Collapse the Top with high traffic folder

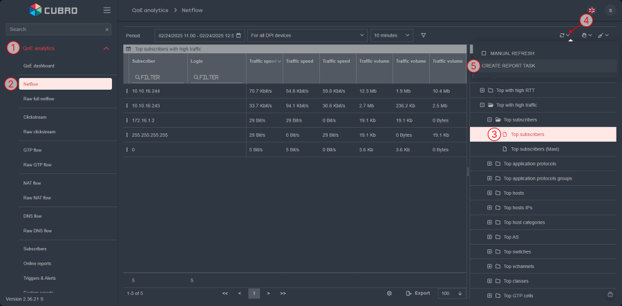481,105
